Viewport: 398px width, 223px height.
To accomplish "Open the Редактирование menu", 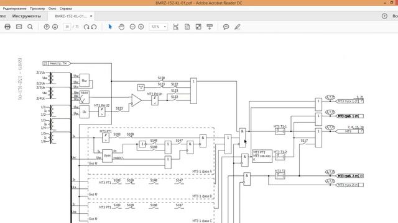I will [x=14, y=8].
